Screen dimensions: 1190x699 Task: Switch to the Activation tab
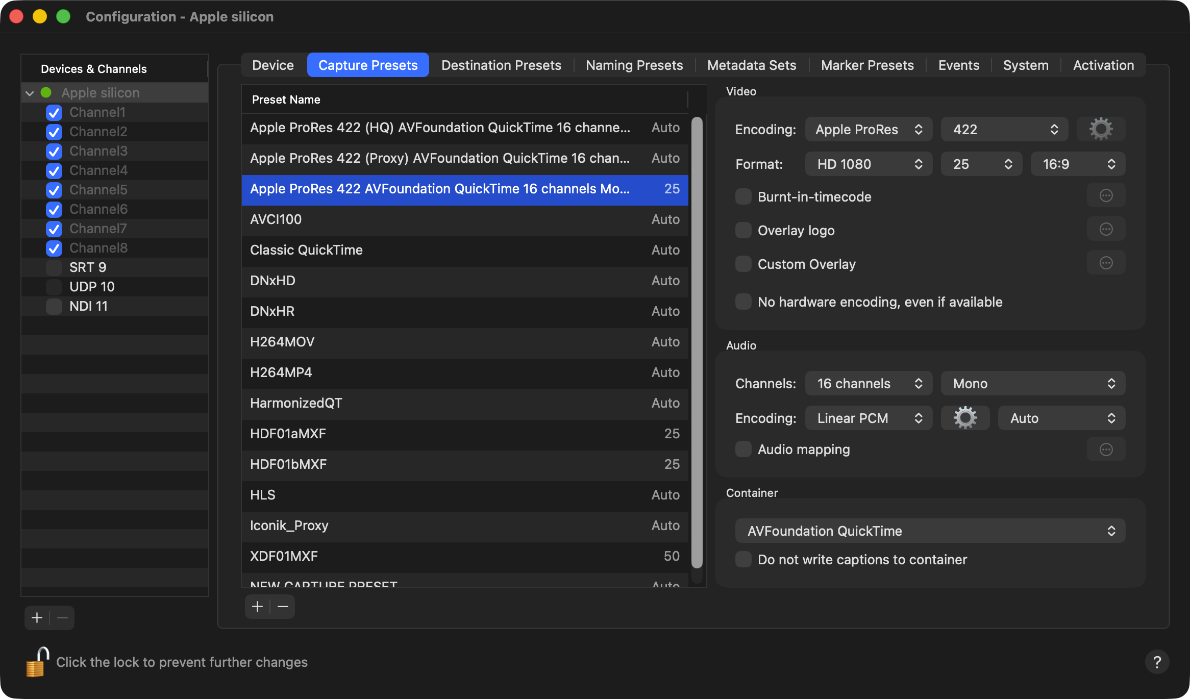tap(1103, 65)
